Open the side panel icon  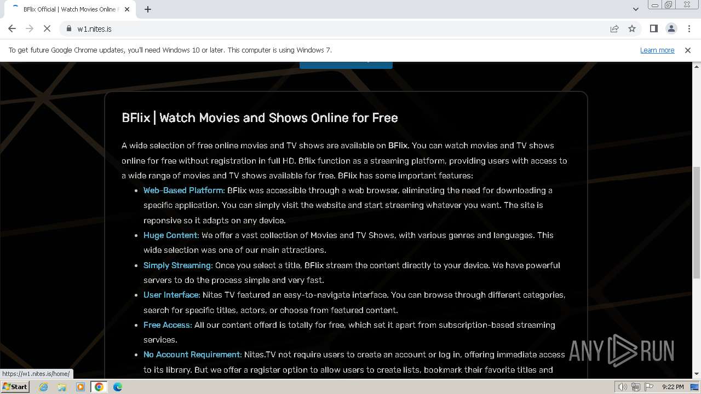(653, 29)
